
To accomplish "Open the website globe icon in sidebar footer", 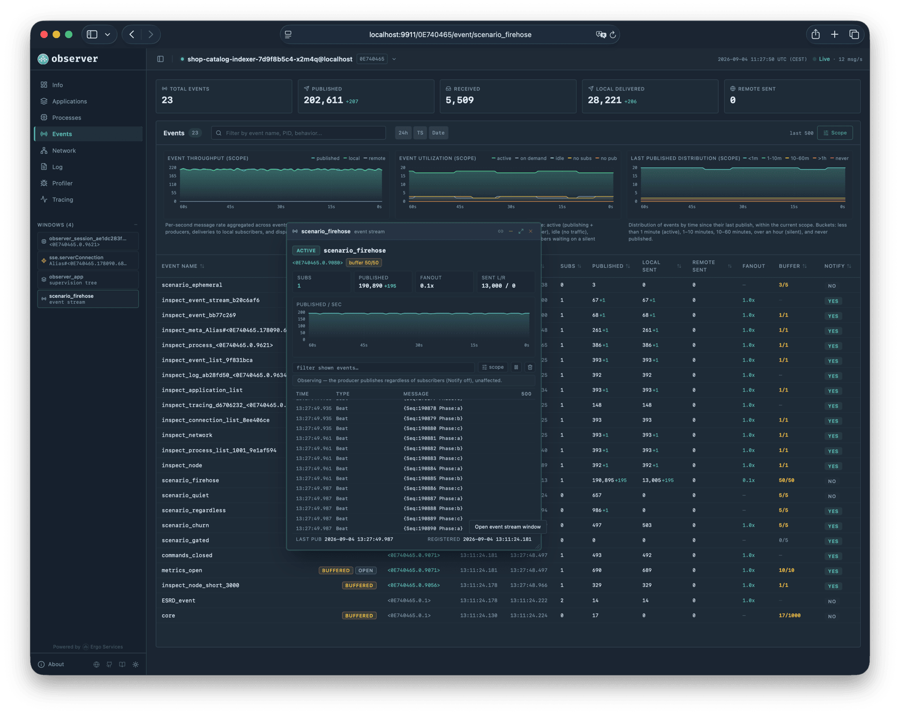I will pos(96,664).
